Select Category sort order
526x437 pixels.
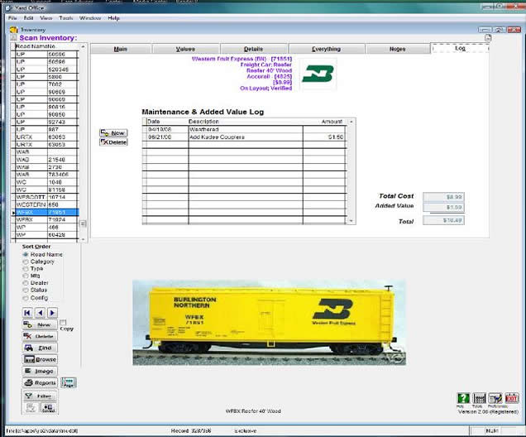pos(26,262)
